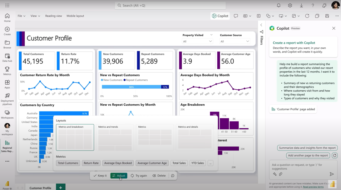This screenshot has width=341, height=190.
Task: Open the app launcher grid icon
Action: tap(7, 5)
